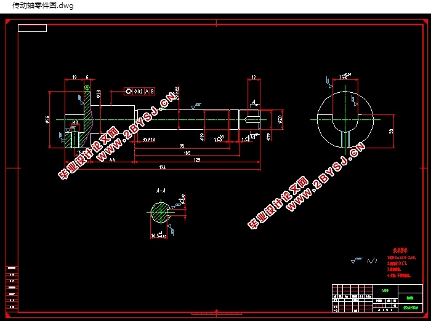Image resolution: width=431 pixels, height=321 pixels.
Task: Select the 194 overall length dimension
Action: click(163, 167)
